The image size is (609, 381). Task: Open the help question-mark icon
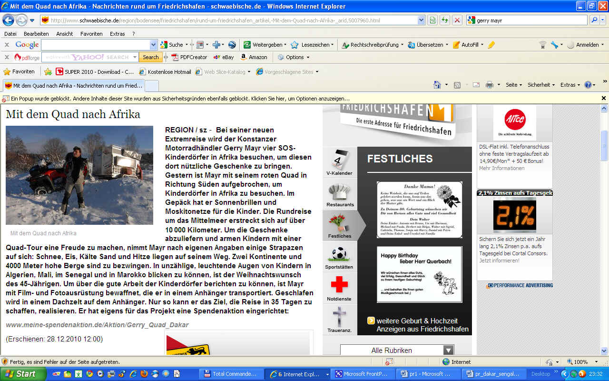pos(589,85)
